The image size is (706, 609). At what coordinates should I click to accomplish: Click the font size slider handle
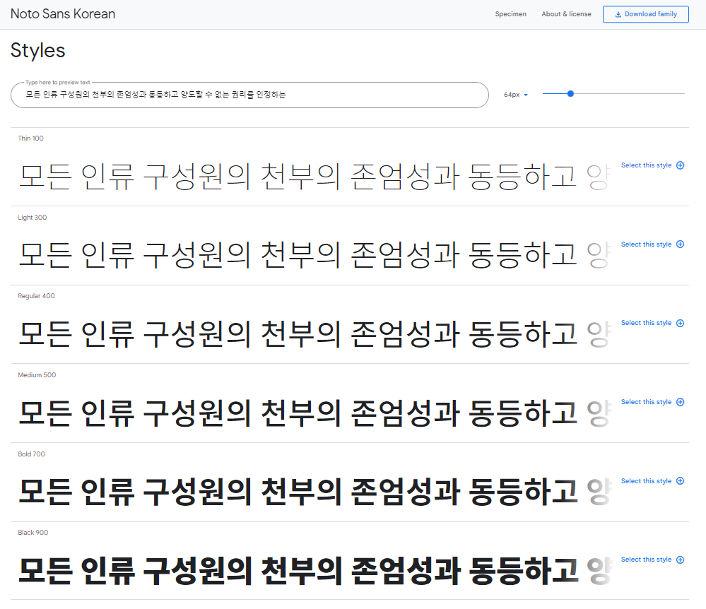coord(570,94)
